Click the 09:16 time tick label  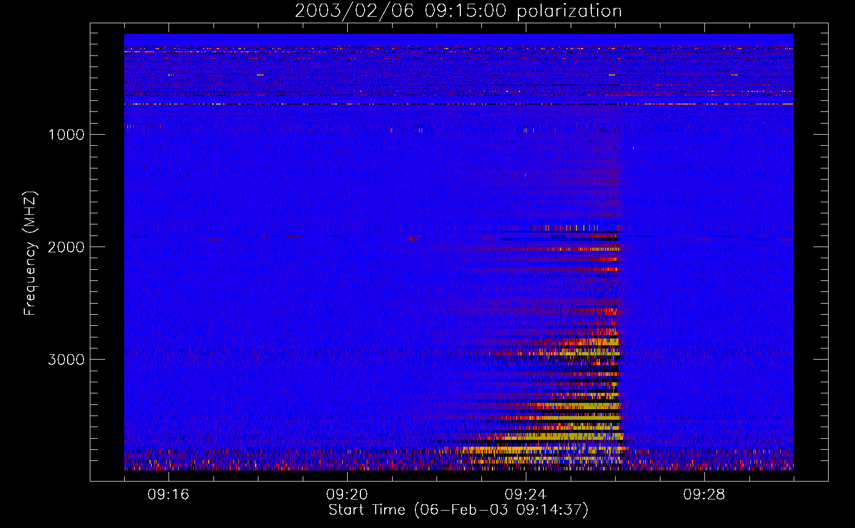(169, 495)
